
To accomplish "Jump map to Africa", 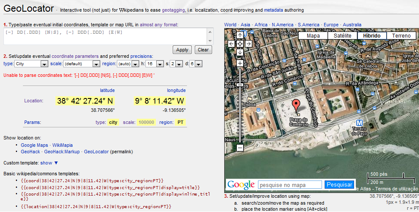I will pos(261,25).
